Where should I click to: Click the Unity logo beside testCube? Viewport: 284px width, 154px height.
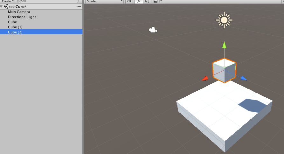point(6,6)
